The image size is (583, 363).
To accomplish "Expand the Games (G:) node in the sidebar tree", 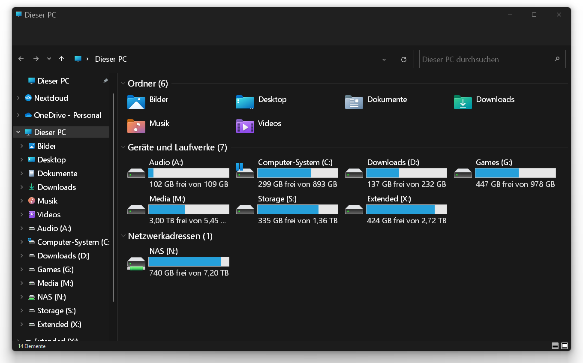I will point(22,270).
